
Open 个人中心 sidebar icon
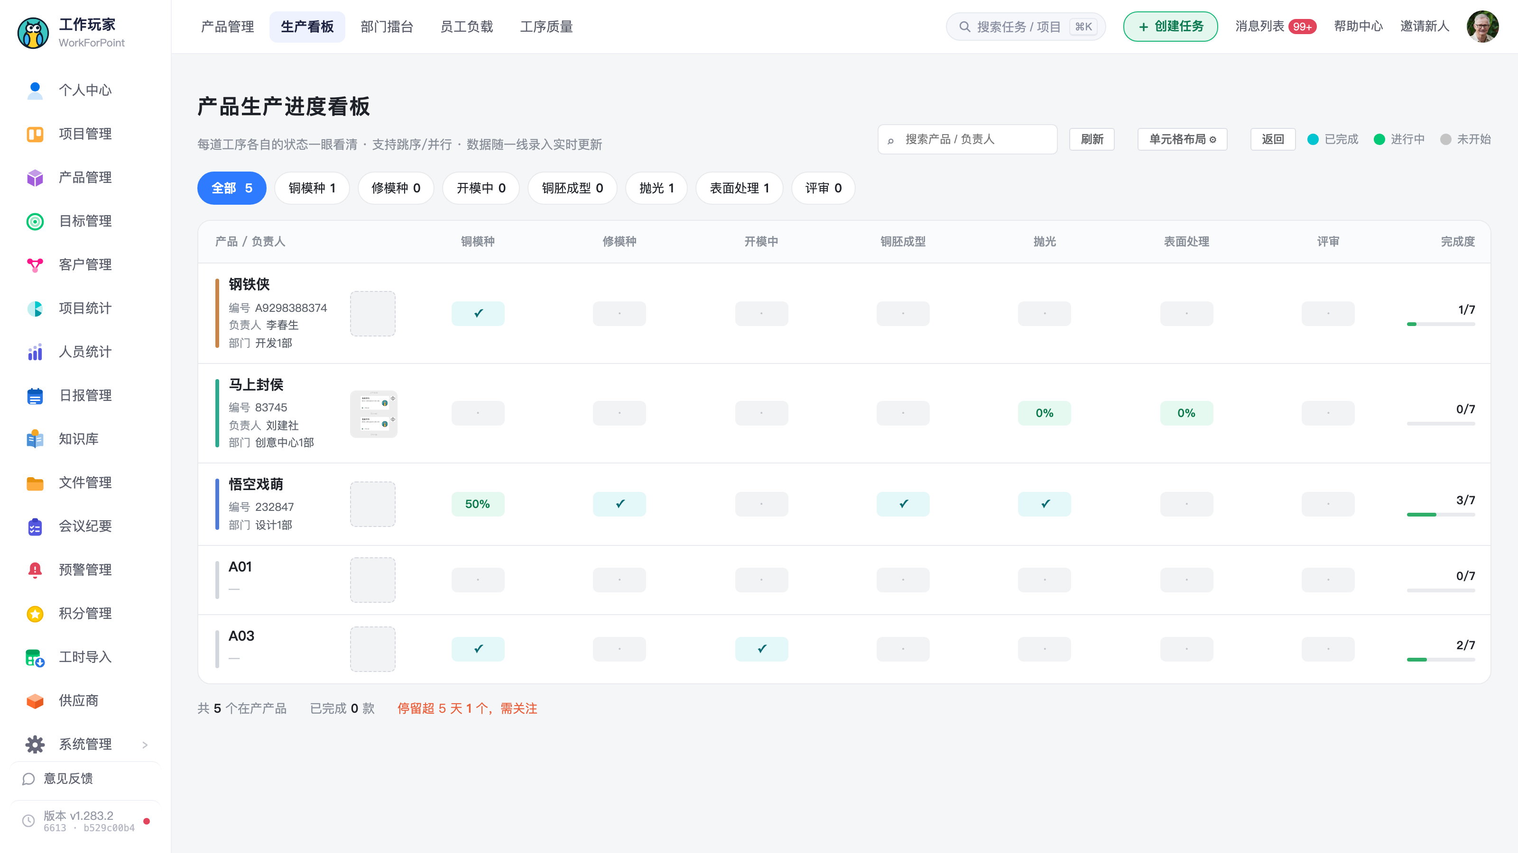(x=35, y=90)
